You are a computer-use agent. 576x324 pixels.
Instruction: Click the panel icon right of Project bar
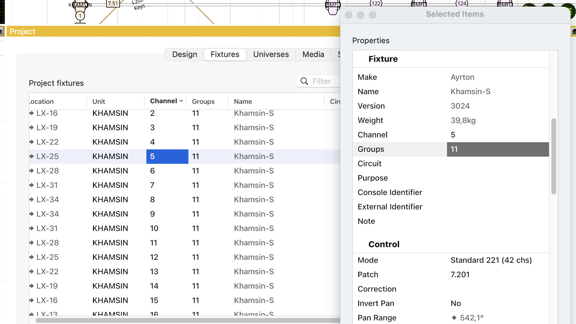click(x=574, y=31)
